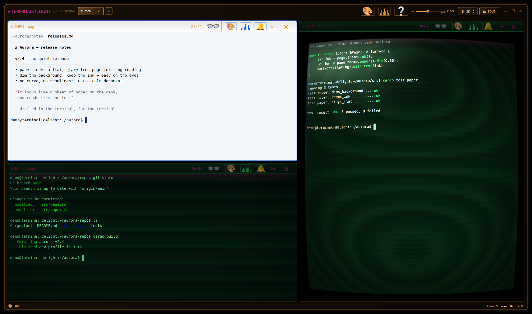Close the shell pane
Viewport: 532px width, 314px height.
[x=286, y=169]
